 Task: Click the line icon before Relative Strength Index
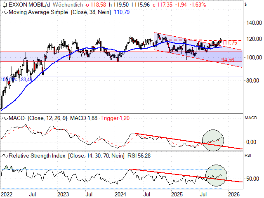5,156
